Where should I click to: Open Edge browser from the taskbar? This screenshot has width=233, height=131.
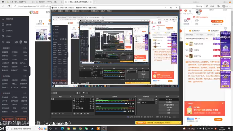[x=62, y=128]
